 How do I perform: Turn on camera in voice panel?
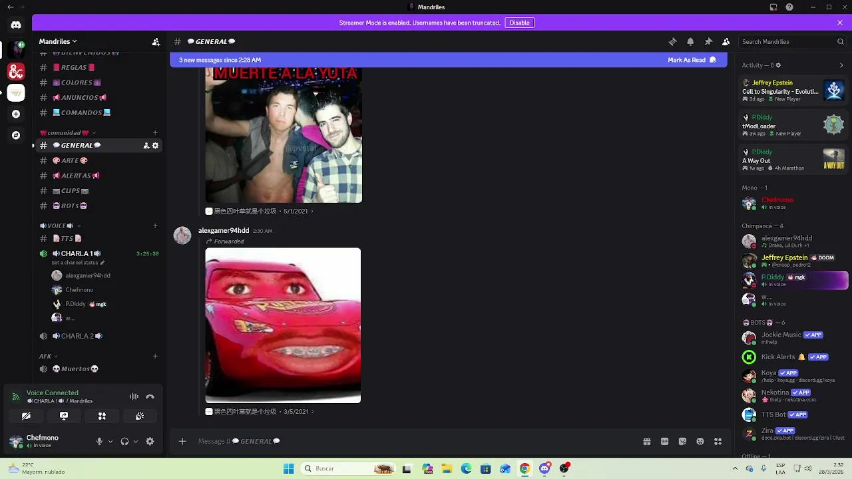[26, 416]
